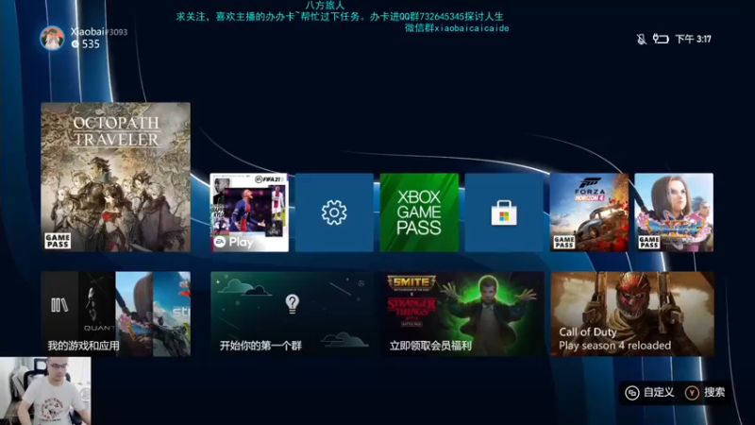Open the Dragon Quest XI game tile
Viewport: 755px width, 425px height.
674,212
